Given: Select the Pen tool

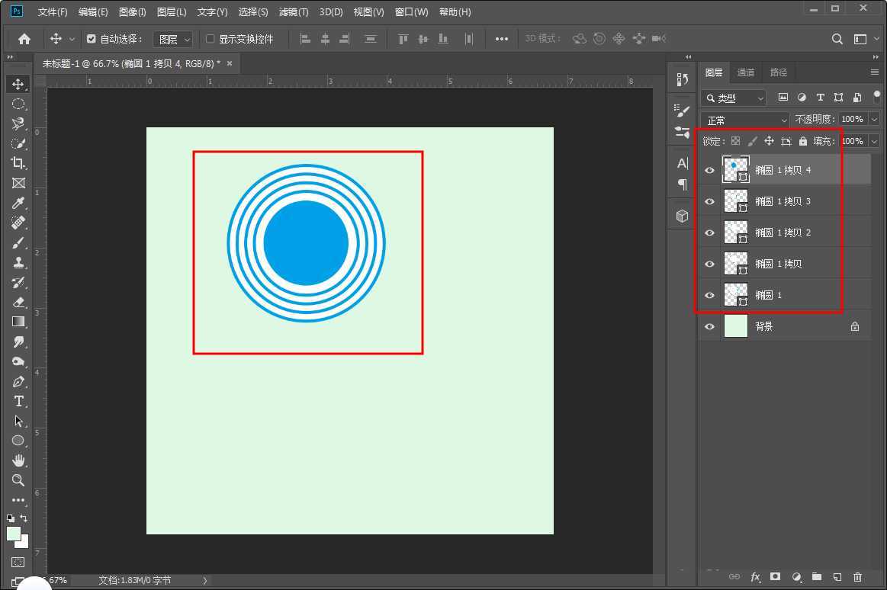Looking at the screenshot, I should click(18, 382).
